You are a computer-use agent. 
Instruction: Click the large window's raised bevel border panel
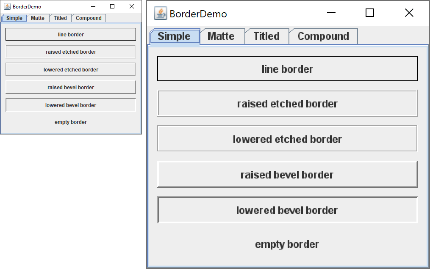coord(287,174)
